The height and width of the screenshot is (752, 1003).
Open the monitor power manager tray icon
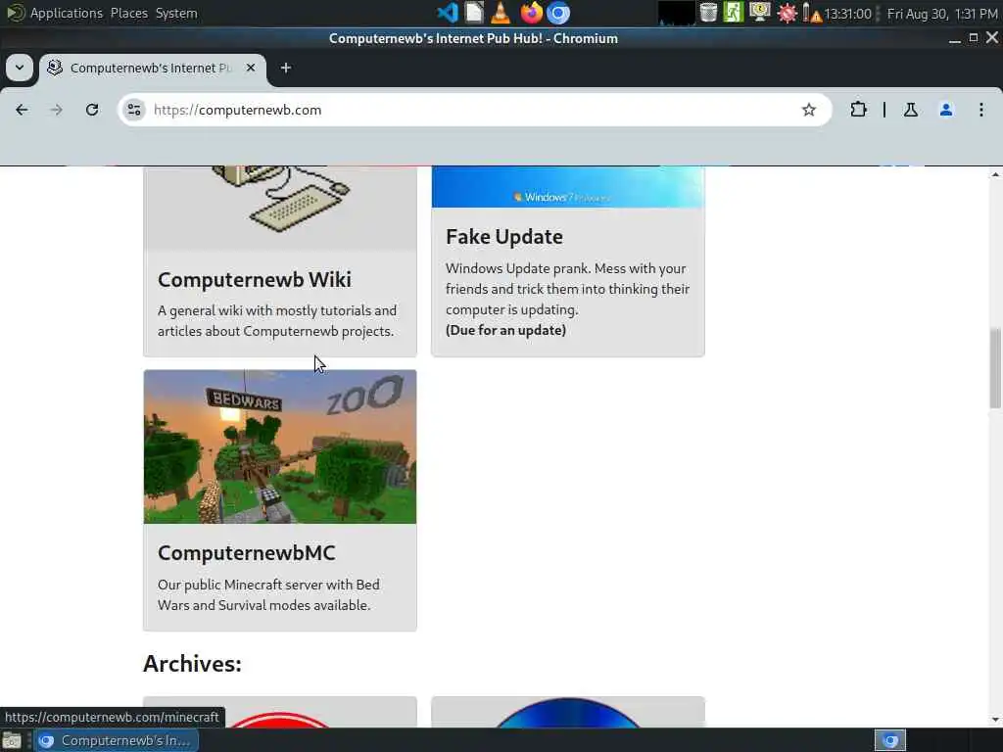pos(760,13)
